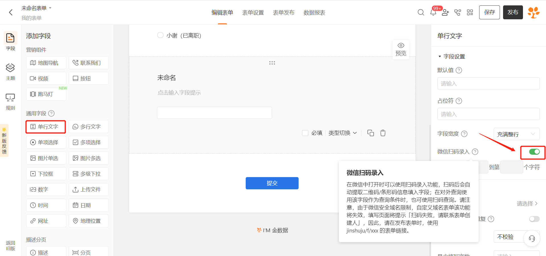Click the drag handle dots above 未命名
Screen dimensions: 546x256
(x=272, y=63)
